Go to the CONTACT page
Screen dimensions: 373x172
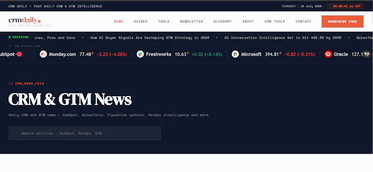pyautogui.click(x=304, y=21)
